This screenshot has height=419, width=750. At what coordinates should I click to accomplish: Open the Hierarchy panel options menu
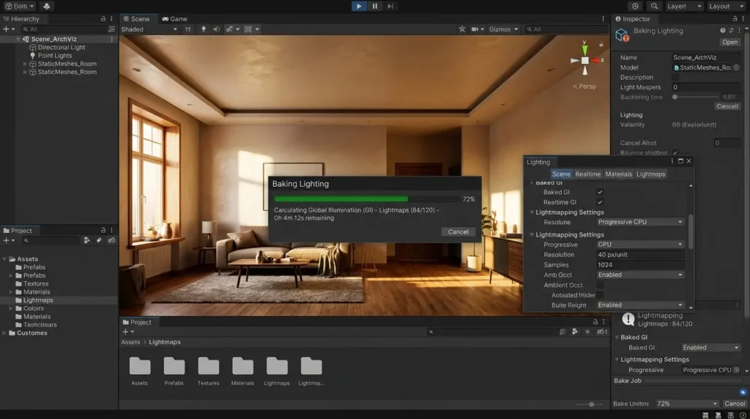click(111, 18)
